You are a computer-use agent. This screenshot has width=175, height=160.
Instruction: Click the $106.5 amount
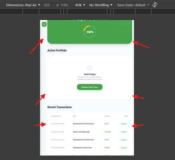pyautogui.click(x=107, y=148)
